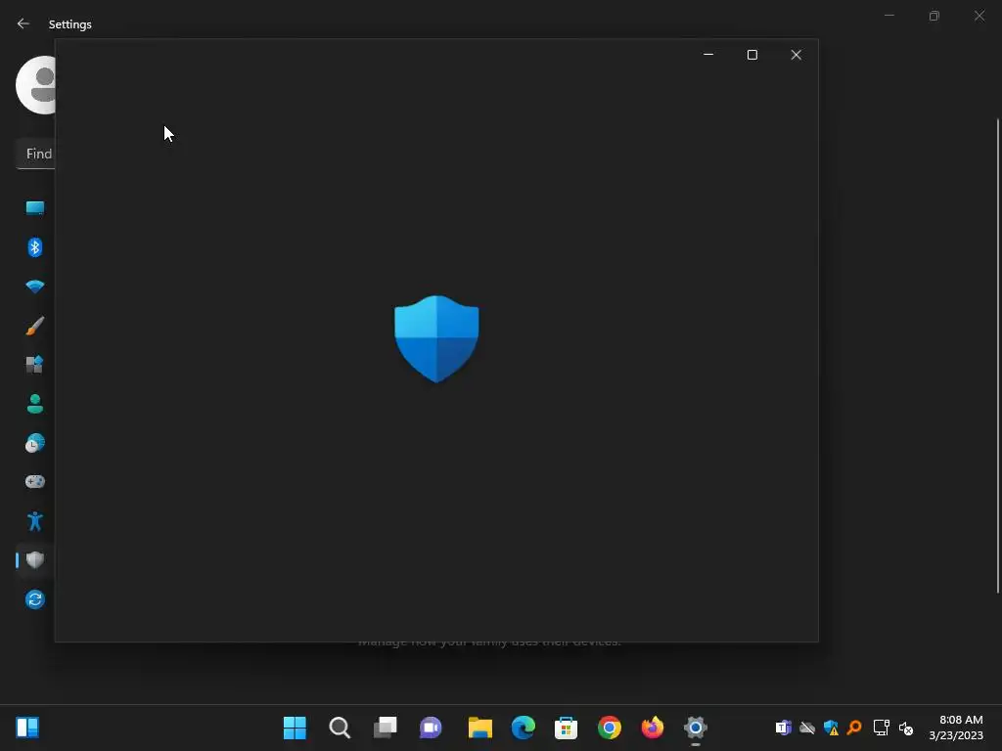Screen dimensions: 1002x751
Task: Open the System category in Settings sidebar
Action: (35, 207)
